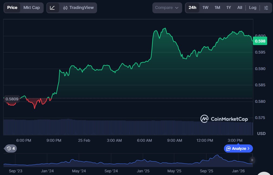Show the 1Y timeframe chart

click(229, 8)
